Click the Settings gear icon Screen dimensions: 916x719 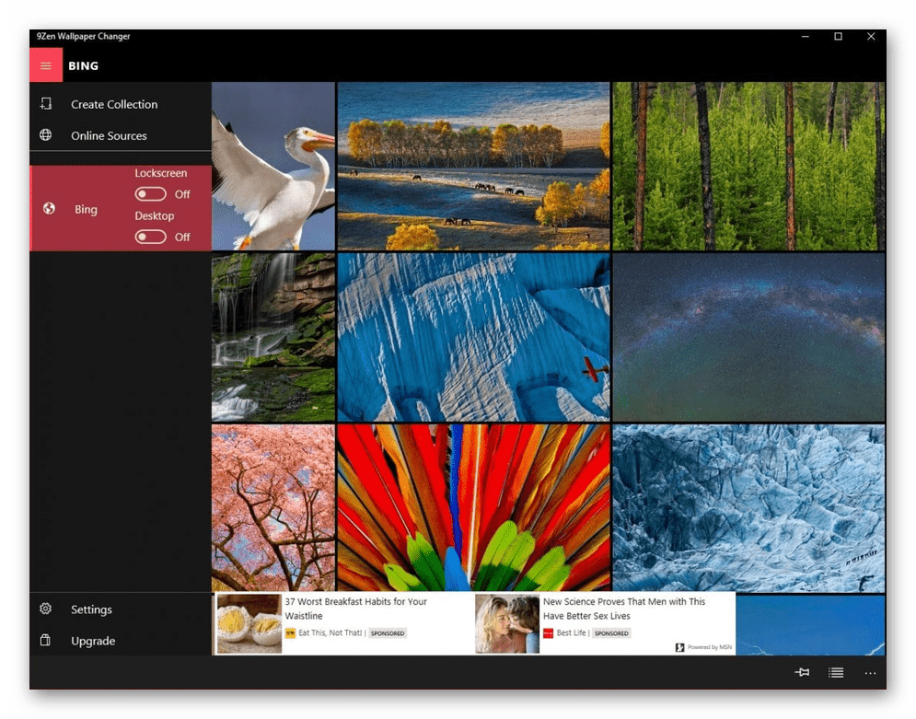pyautogui.click(x=46, y=609)
